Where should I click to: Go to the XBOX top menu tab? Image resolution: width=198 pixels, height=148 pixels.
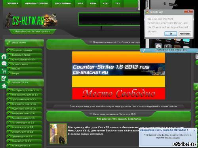(93, 4)
